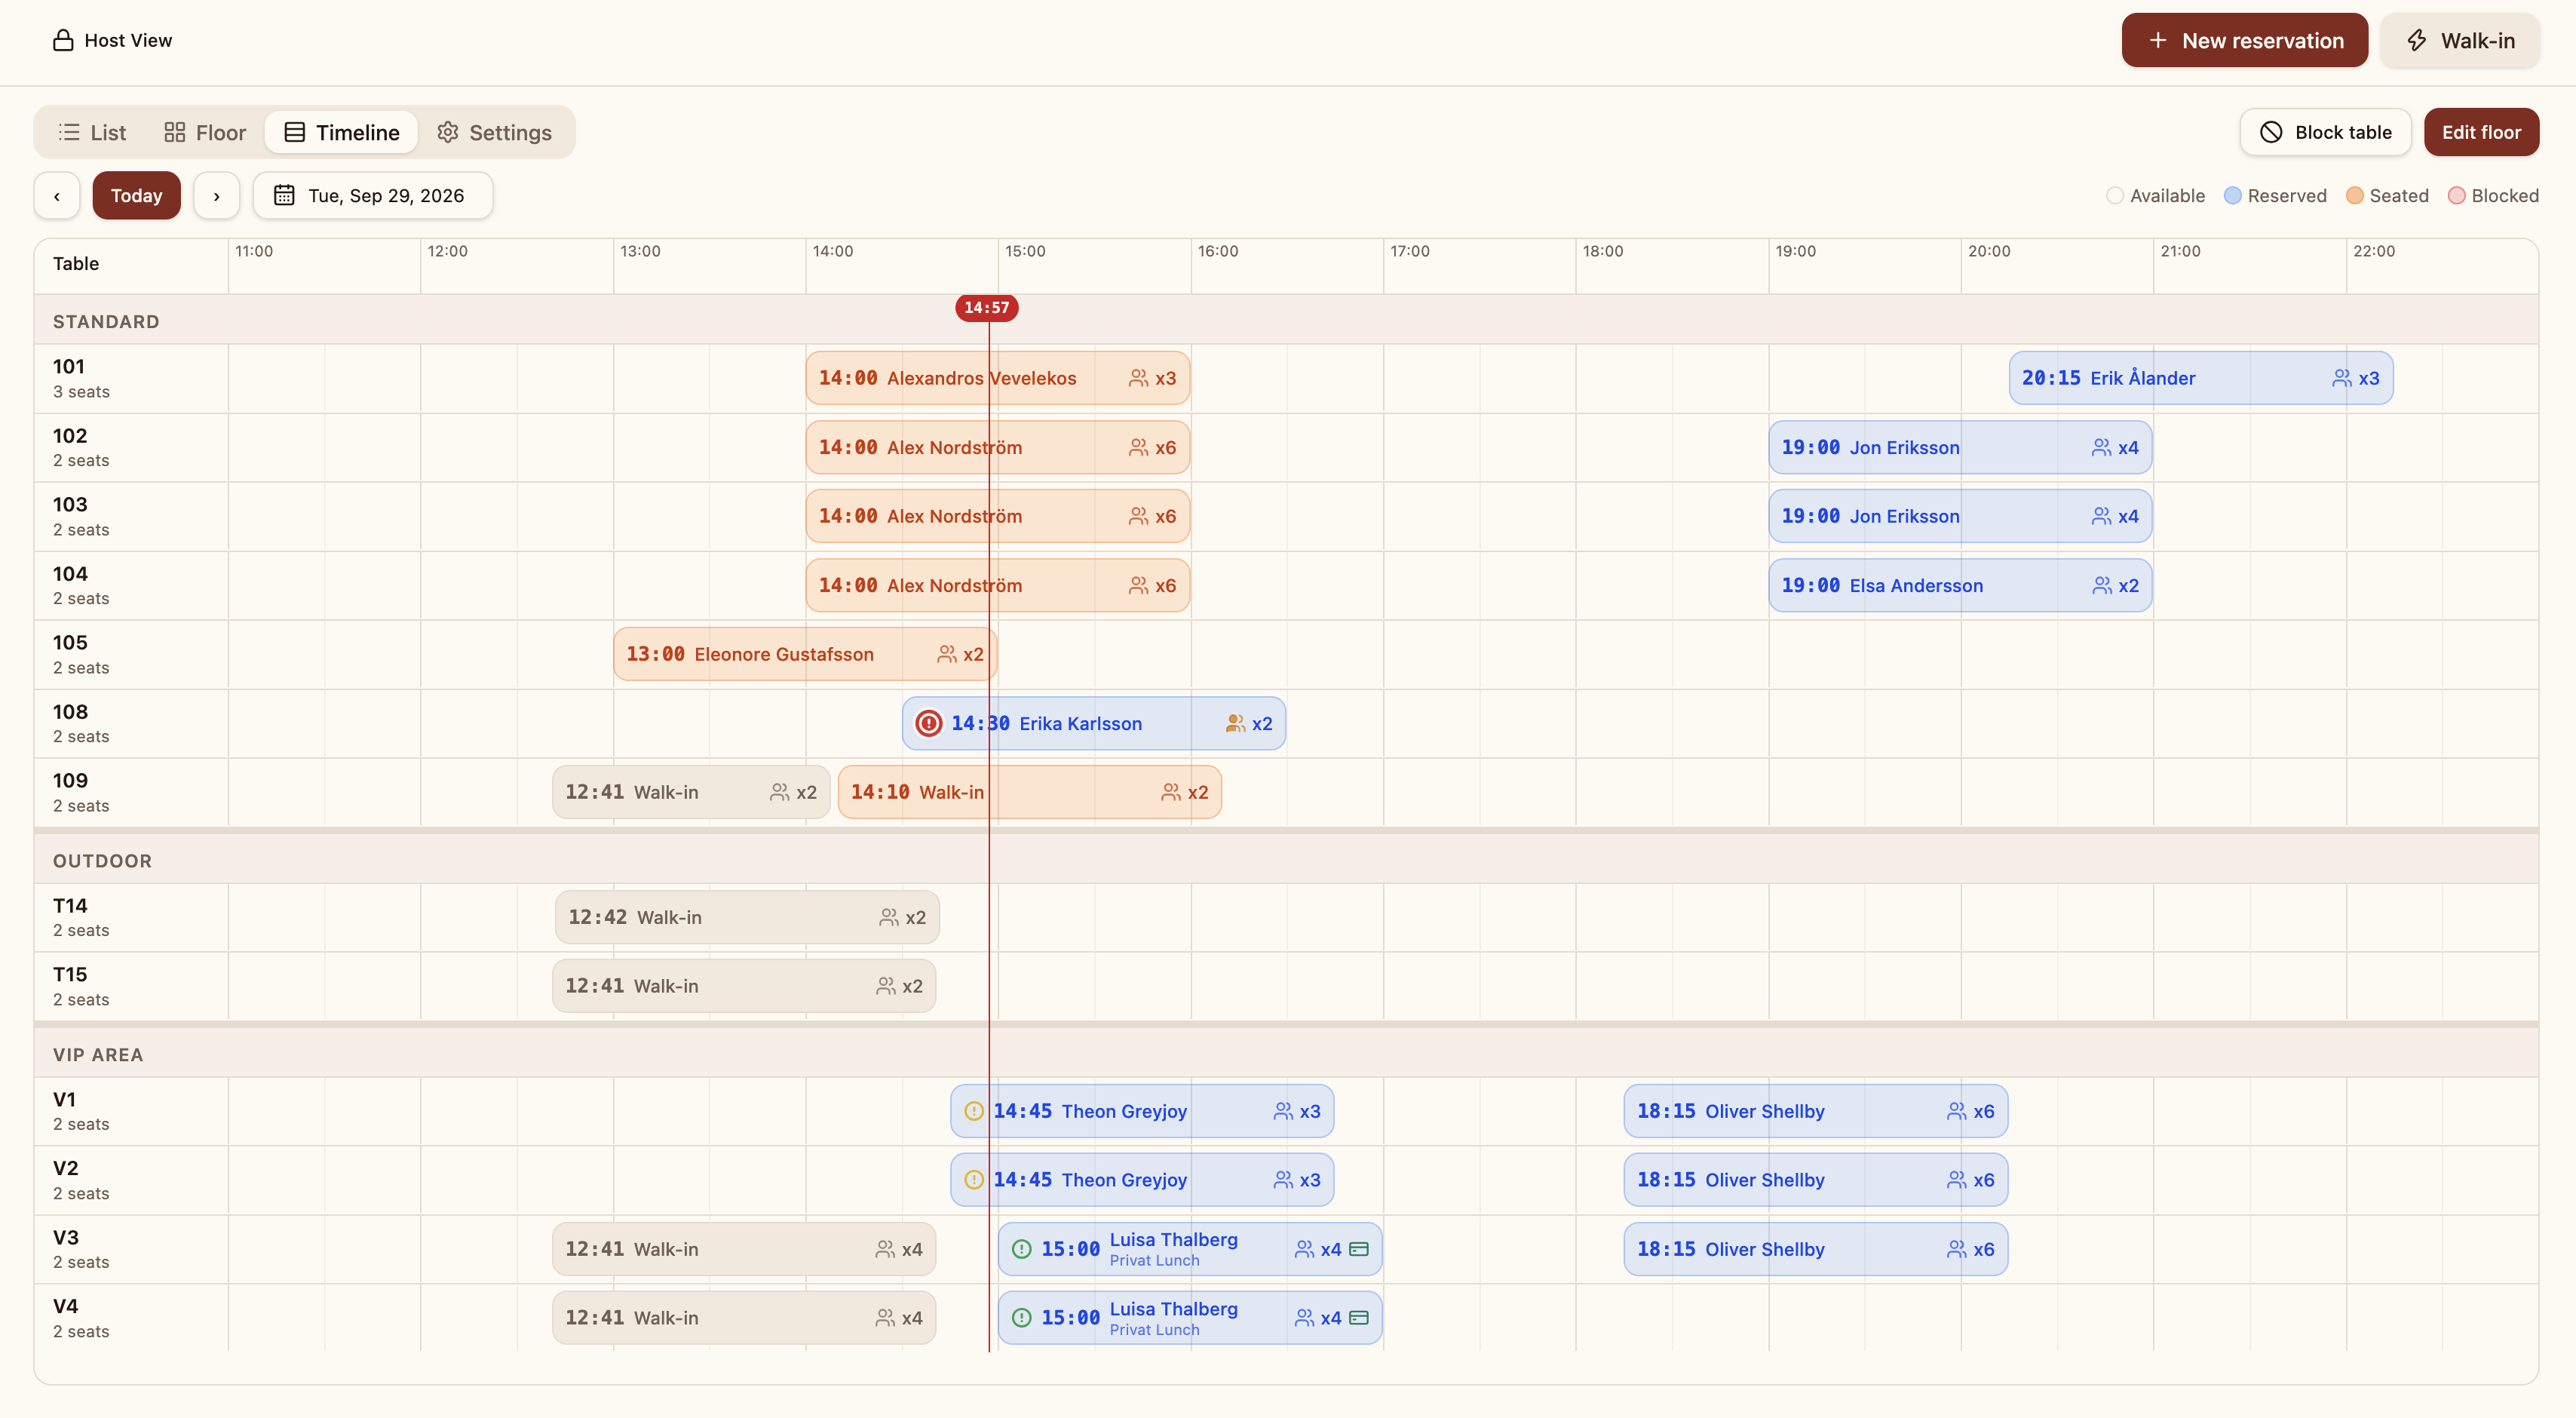Click the yellow warning icon on V1 Theon Greyjoy
Viewport: 2576px width, 1418px height.
tap(973, 1111)
